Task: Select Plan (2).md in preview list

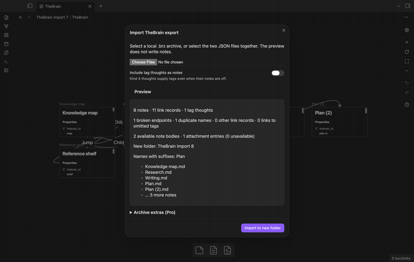Action: point(156,189)
